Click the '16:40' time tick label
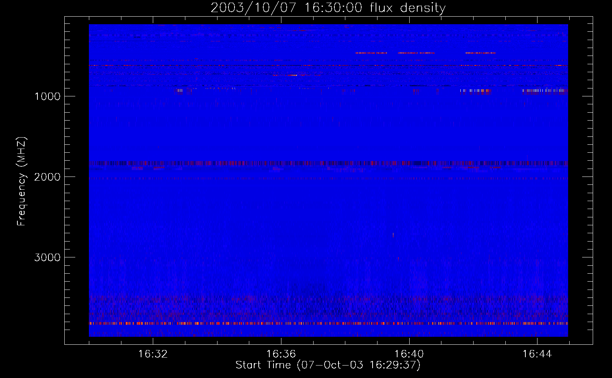612x378 pixels. pyautogui.click(x=409, y=354)
